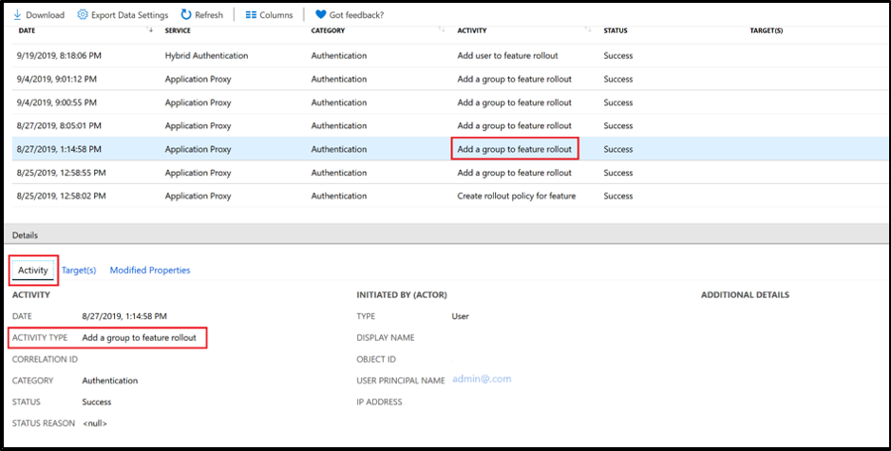Select the 9/19/2019, 8:18:06 PM row
This screenshot has height=451, width=891.
coord(448,56)
